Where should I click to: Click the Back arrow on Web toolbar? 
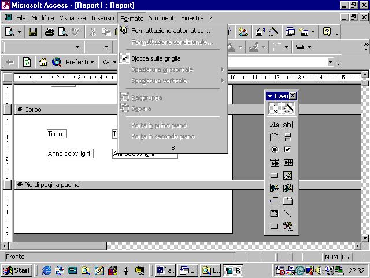click(10, 62)
